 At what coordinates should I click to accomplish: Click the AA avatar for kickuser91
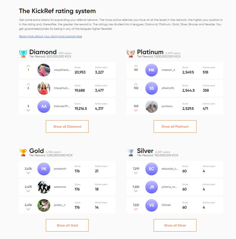click(x=44, y=106)
